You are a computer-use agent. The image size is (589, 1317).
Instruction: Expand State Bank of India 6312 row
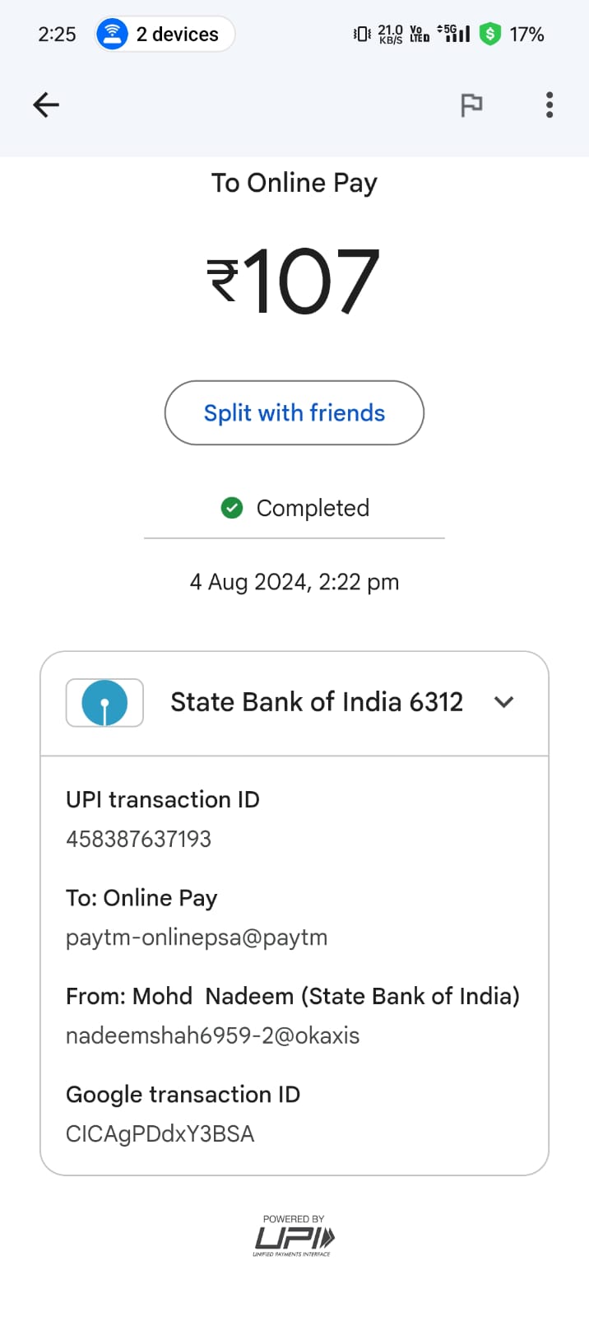pos(317,702)
